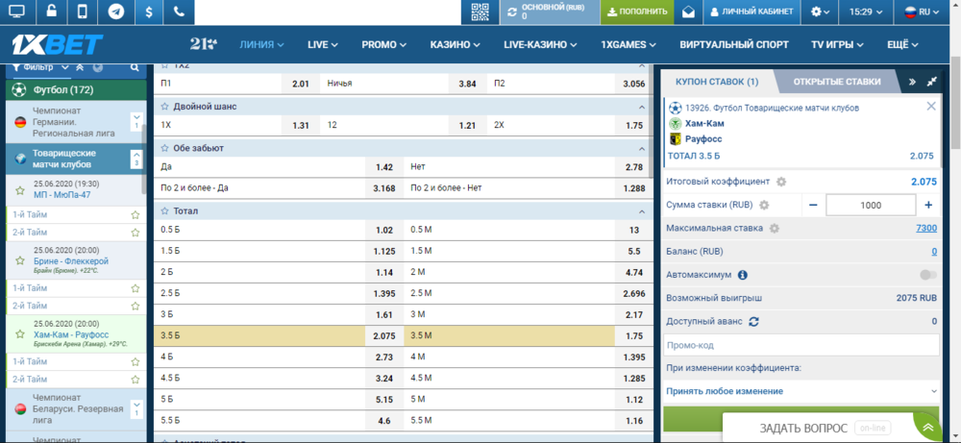The width and height of the screenshot is (961, 443).
Task: Click the ПОПОЛНИТЬ deposit button
Action: point(637,12)
